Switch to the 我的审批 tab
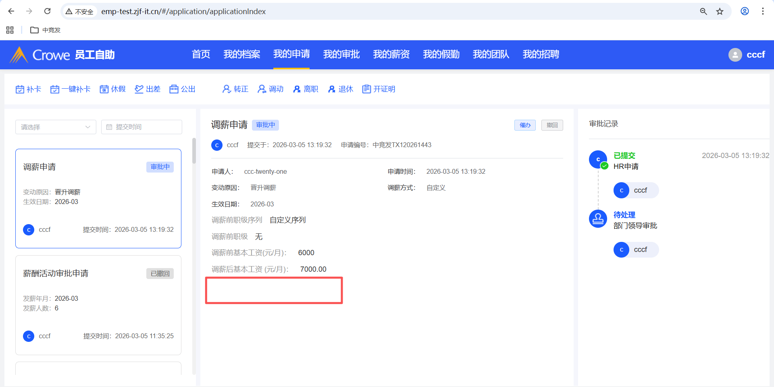Viewport: 774px width, 387px height. tap(341, 54)
